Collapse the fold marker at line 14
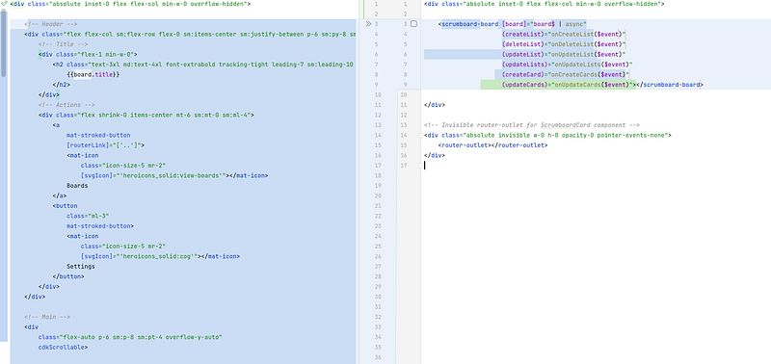Viewport: 771px width, 364px height. click(x=420, y=135)
